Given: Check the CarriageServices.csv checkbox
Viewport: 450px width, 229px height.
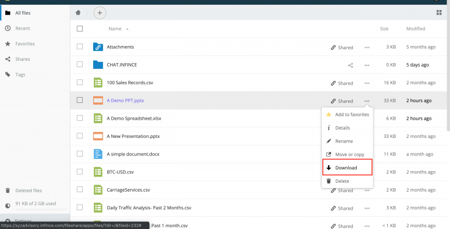Looking at the screenshot, I should point(80,189).
